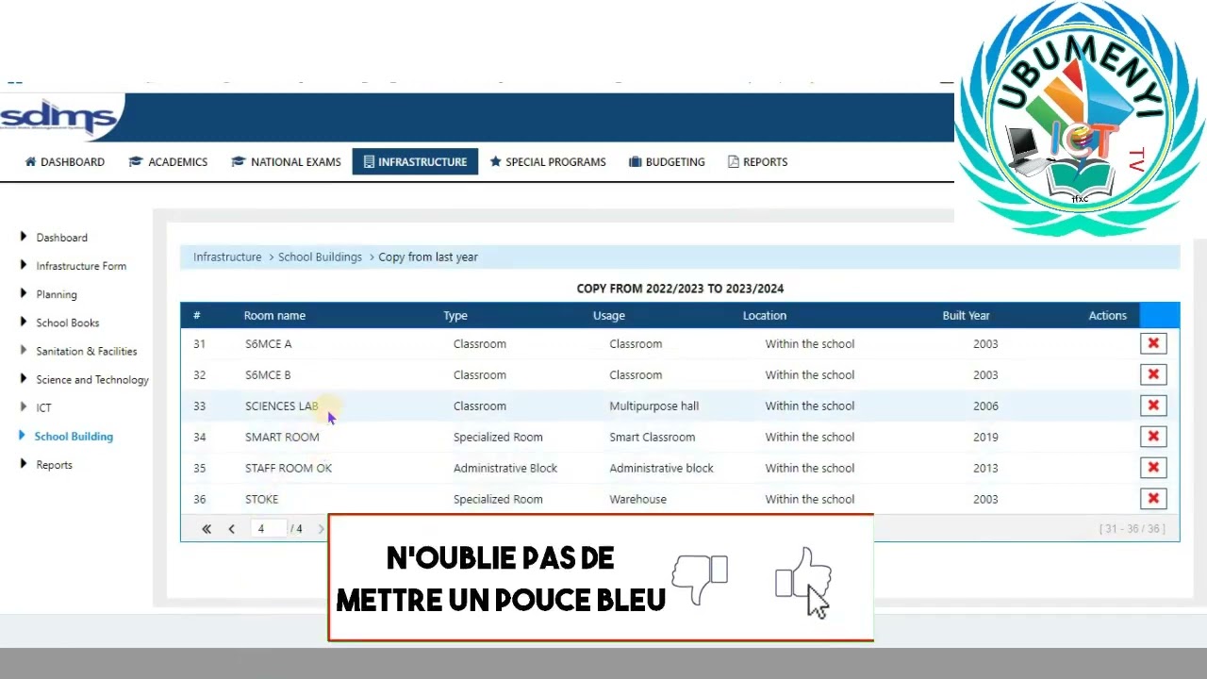Expand Science and Technology item
This screenshot has width=1207, height=679.
[x=92, y=379]
